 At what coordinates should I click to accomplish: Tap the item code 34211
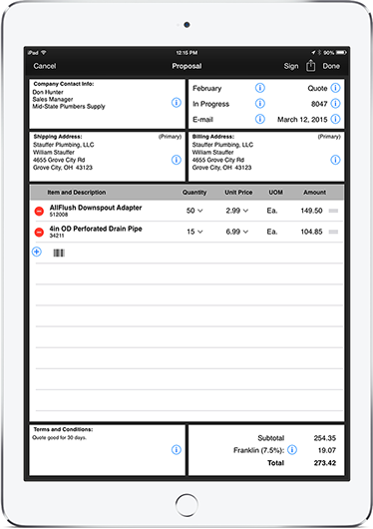(x=57, y=236)
